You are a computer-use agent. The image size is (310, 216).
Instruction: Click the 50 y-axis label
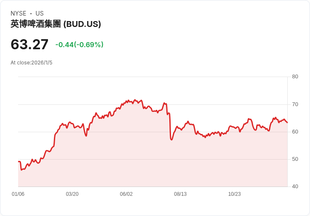[x=295, y=159]
